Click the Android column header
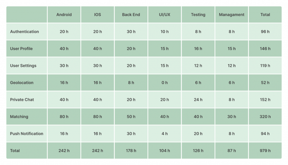The image size is (288, 165). point(64,15)
